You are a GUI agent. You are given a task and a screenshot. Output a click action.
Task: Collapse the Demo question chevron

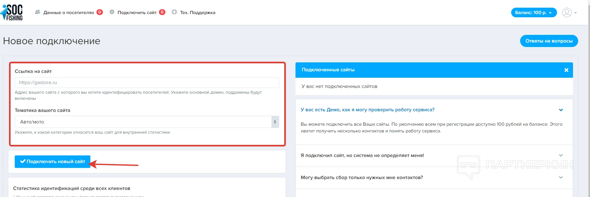click(x=561, y=110)
